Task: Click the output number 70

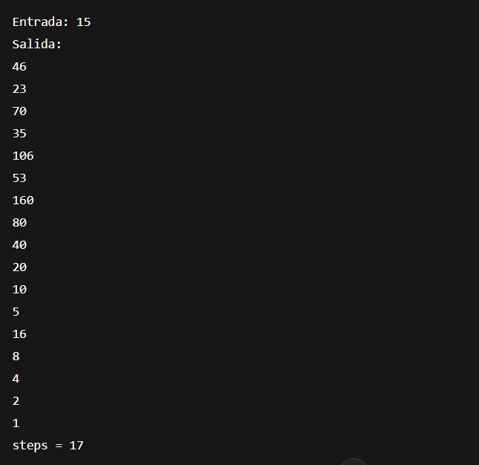Action: (x=19, y=111)
